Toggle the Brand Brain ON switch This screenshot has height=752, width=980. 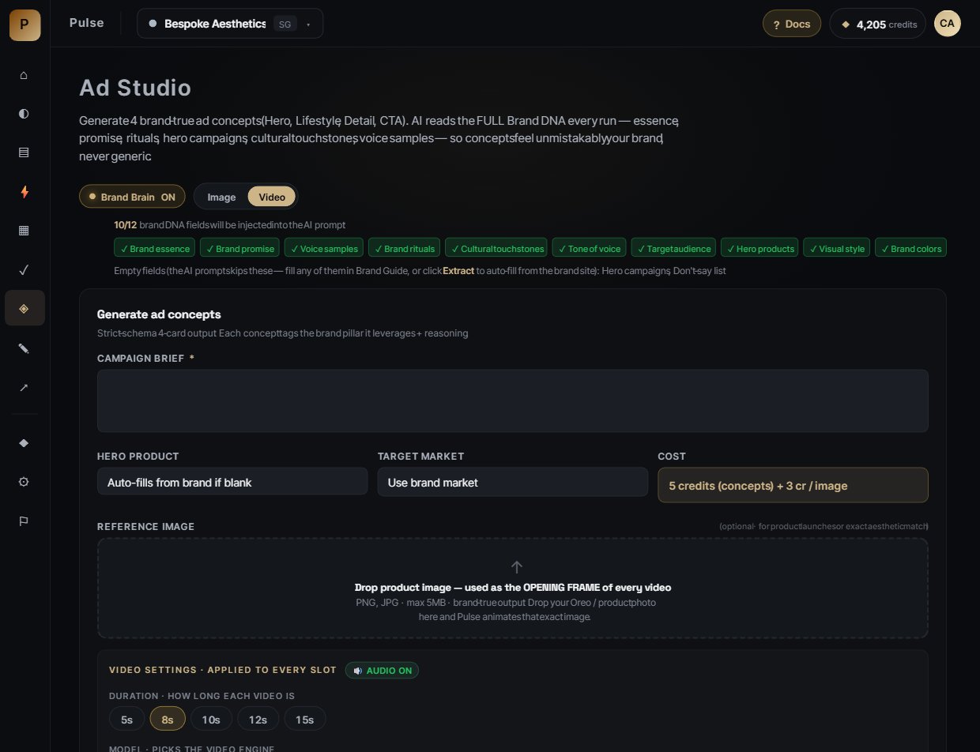pyautogui.click(x=132, y=197)
